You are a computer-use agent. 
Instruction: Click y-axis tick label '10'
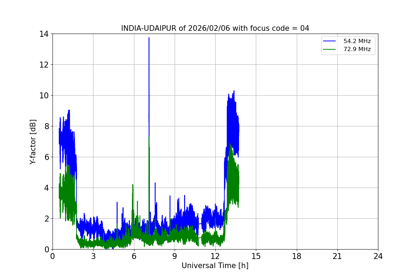click(44, 96)
